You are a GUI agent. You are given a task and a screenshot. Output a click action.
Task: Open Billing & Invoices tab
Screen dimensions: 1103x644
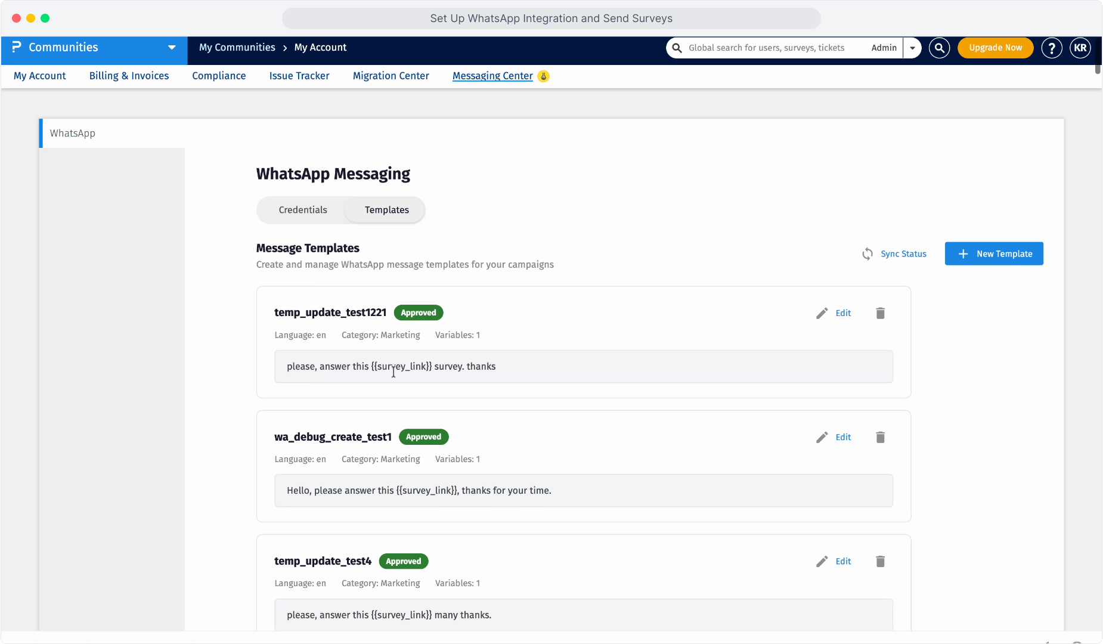[129, 76]
